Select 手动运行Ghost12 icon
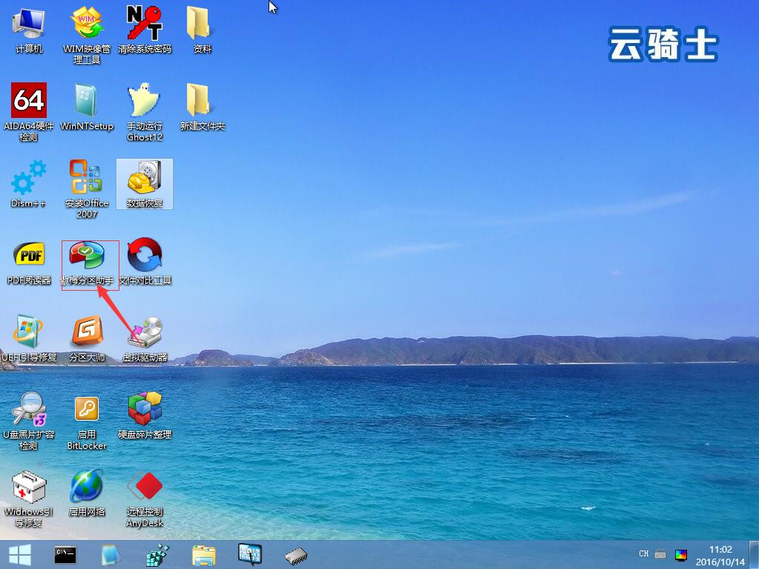Screen dimensions: 759x569 point(145,112)
